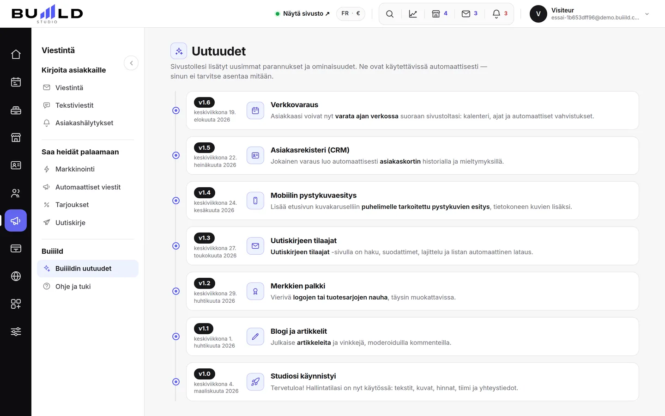This screenshot has width=665, height=416.
Task: Open the apps grid icon in left rail
Action: click(16, 304)
